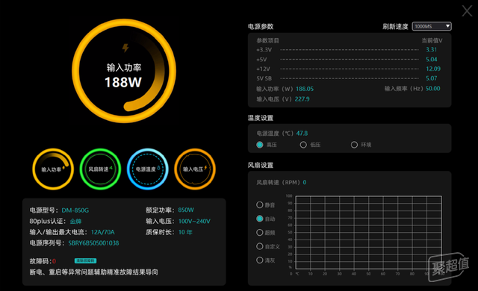The height and width of the screenshot is (291, 478).
Task: Click the serial number SBRY6B505001038
Action: (x=93, y=243)
